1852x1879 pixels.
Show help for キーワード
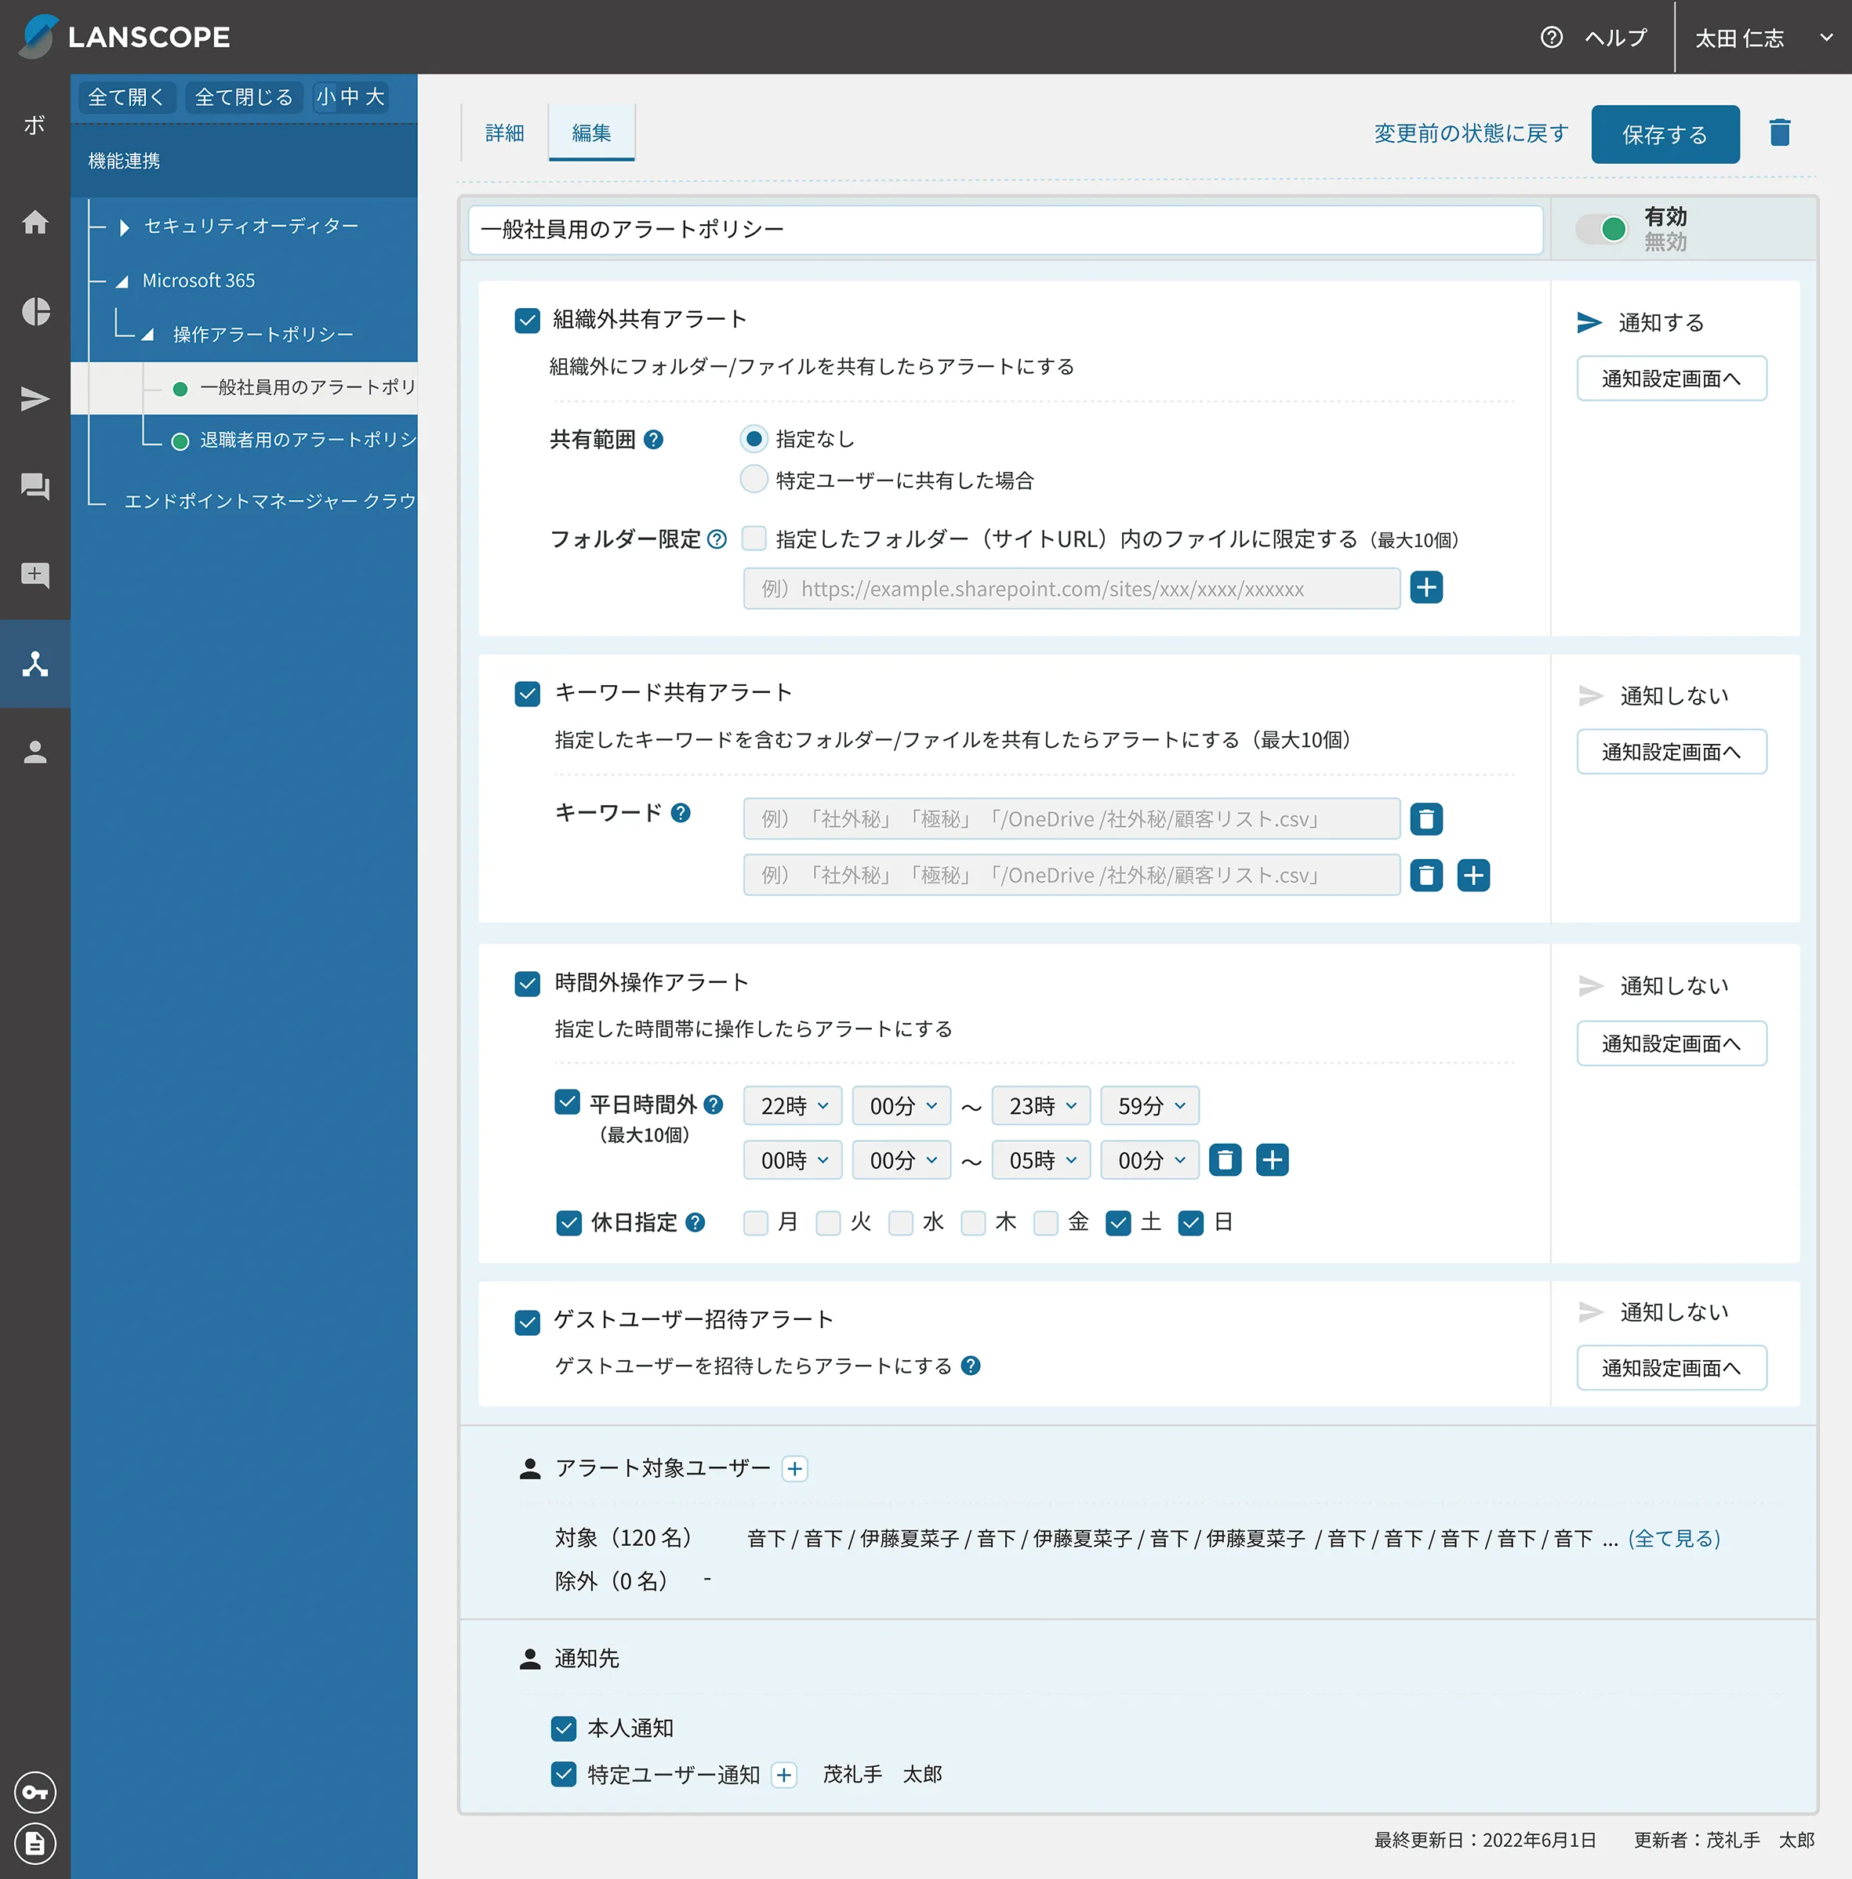point(681,813)
